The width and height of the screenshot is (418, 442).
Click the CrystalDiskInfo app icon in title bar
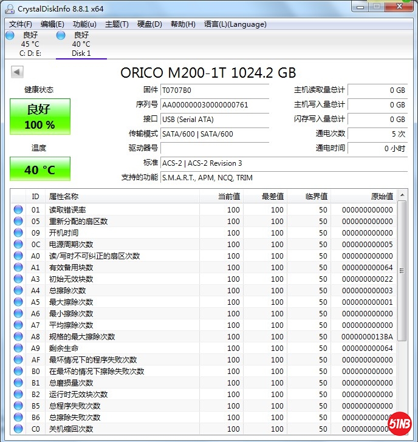click(x=9, y=8)
